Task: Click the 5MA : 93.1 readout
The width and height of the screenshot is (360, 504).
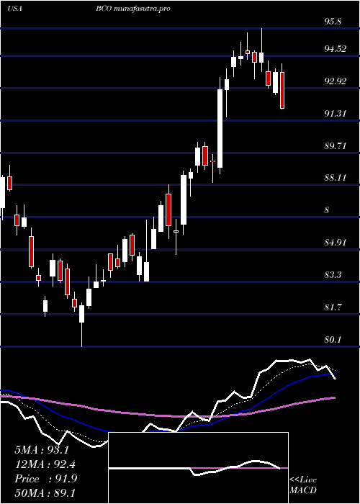Action: (x=42, y=450)
